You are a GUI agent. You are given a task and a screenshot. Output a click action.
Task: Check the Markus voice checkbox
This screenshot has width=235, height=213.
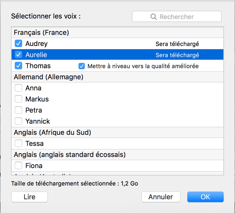pyautogui.click(x=18, y=99)
